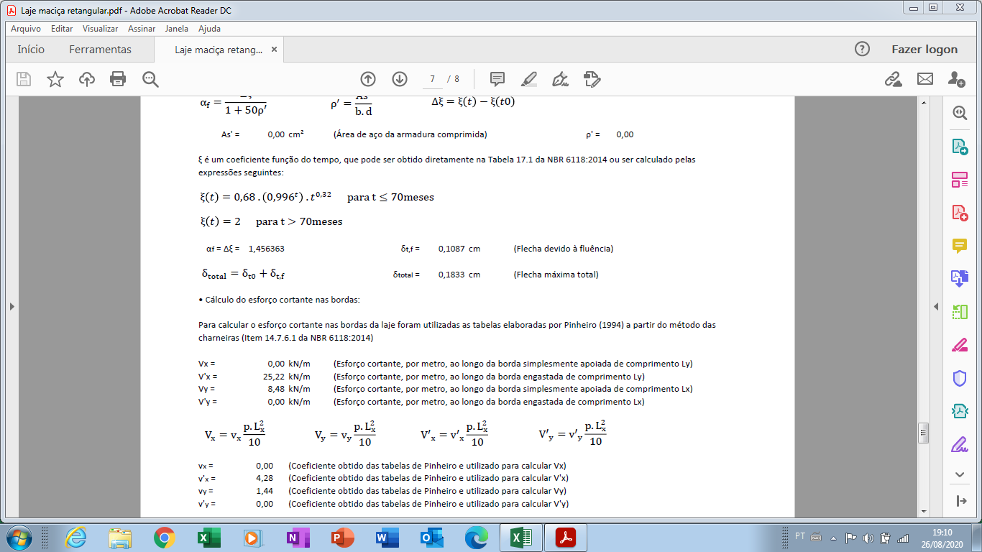Viewport: 982px width, 552px height.
Task: Click the volume speaker tray icon
Action: 868,538
